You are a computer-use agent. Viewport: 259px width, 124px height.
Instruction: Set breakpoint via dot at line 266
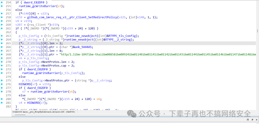click(2, 47)
